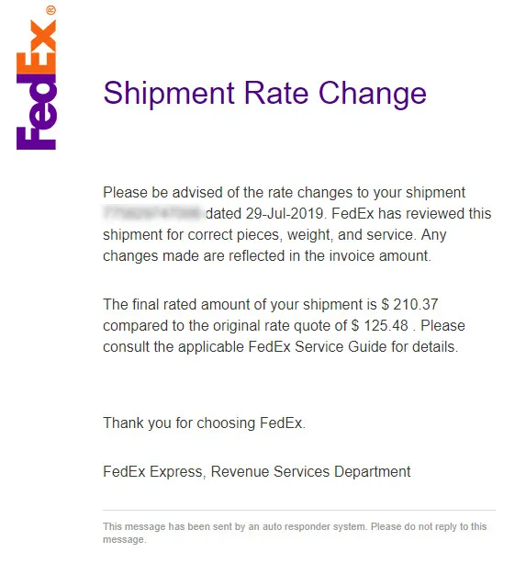Click the auto responder footer notice
The image size is (526, 575).
[295, 533]
